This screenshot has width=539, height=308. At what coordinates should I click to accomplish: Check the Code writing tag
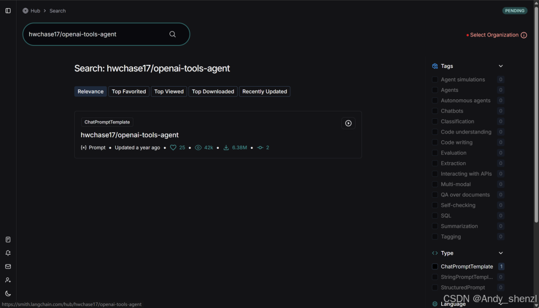435,142
